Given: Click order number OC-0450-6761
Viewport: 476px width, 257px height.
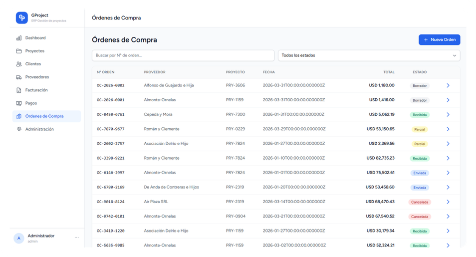Looking at the screenshot, I should [111, 115].
